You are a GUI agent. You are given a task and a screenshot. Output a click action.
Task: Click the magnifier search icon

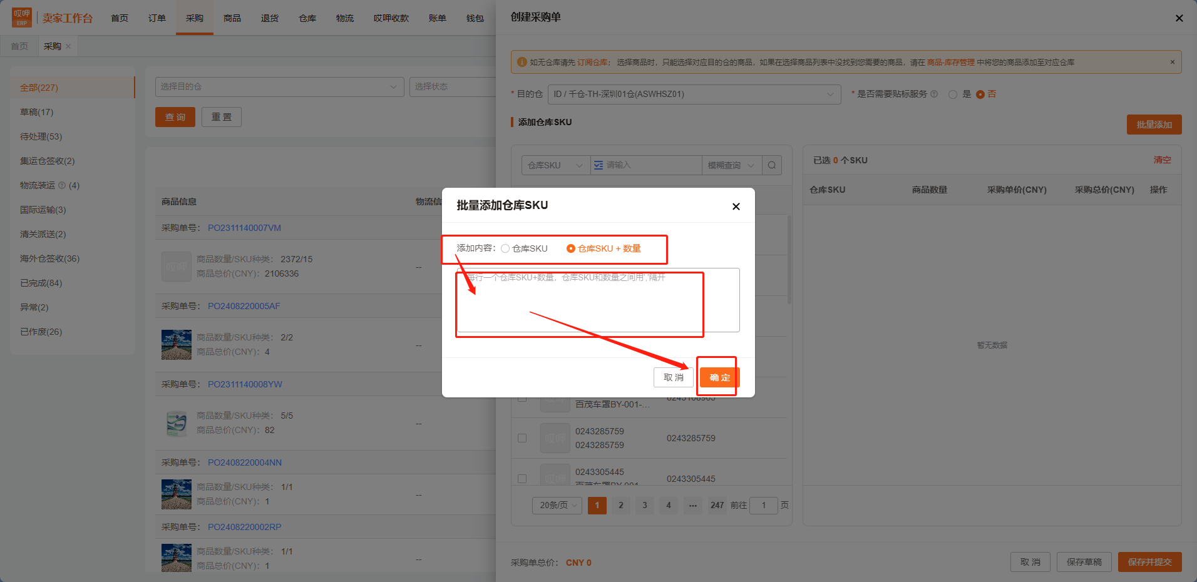(x=772, y=165)
